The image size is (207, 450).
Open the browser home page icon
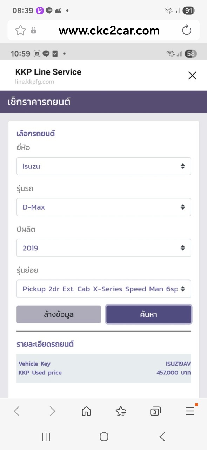(86, 411)
